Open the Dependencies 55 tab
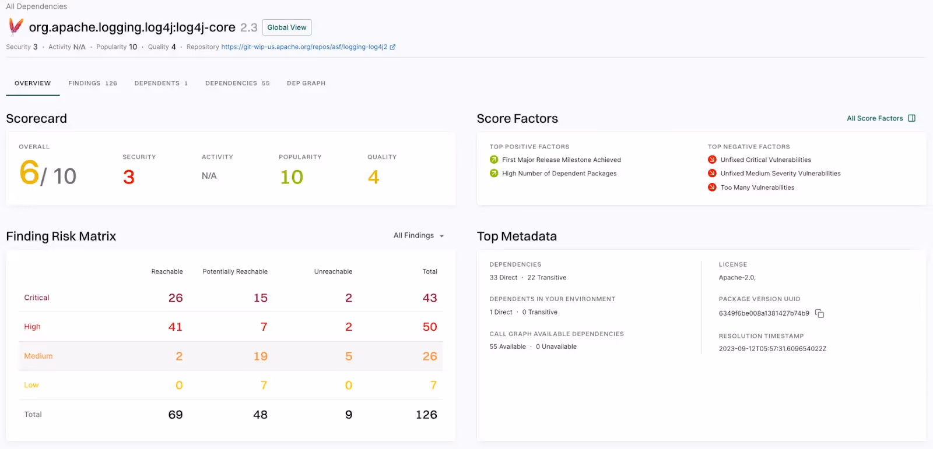 tap(237, 83)
